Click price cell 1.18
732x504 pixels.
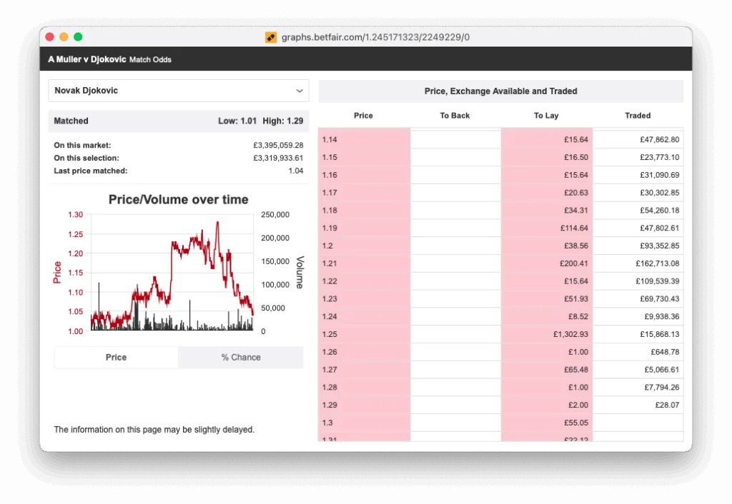[364, 211]
